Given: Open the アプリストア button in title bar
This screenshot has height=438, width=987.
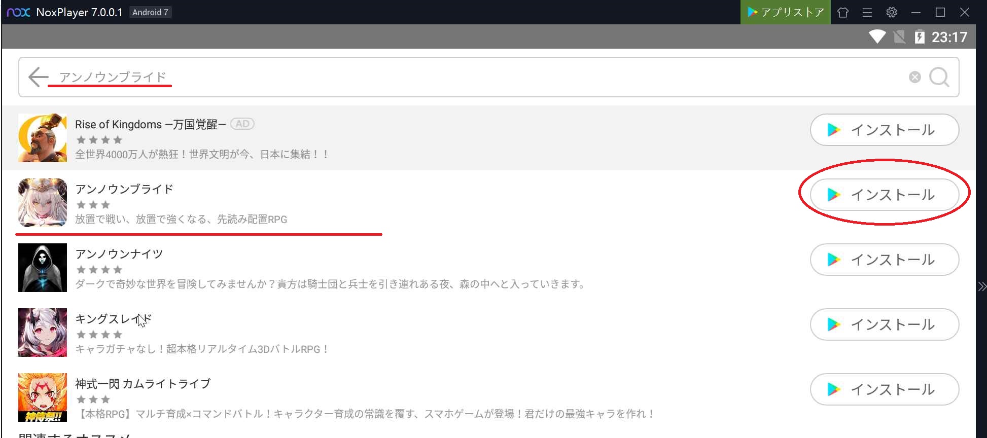Looking at the screenshot, I should (x=785, y=12).
